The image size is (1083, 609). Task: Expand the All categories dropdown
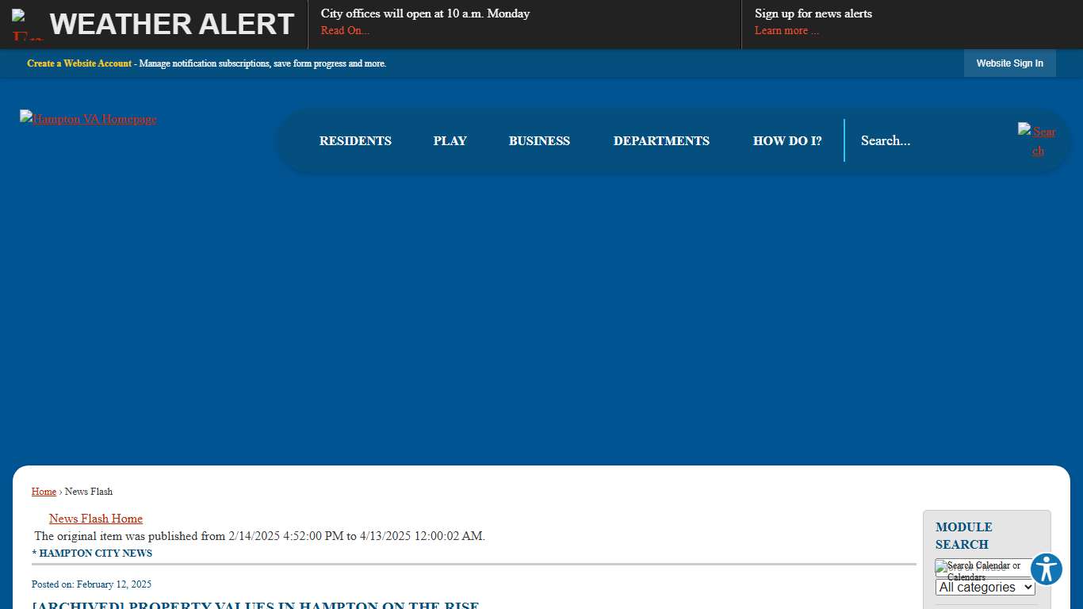(x=985, y=588)
